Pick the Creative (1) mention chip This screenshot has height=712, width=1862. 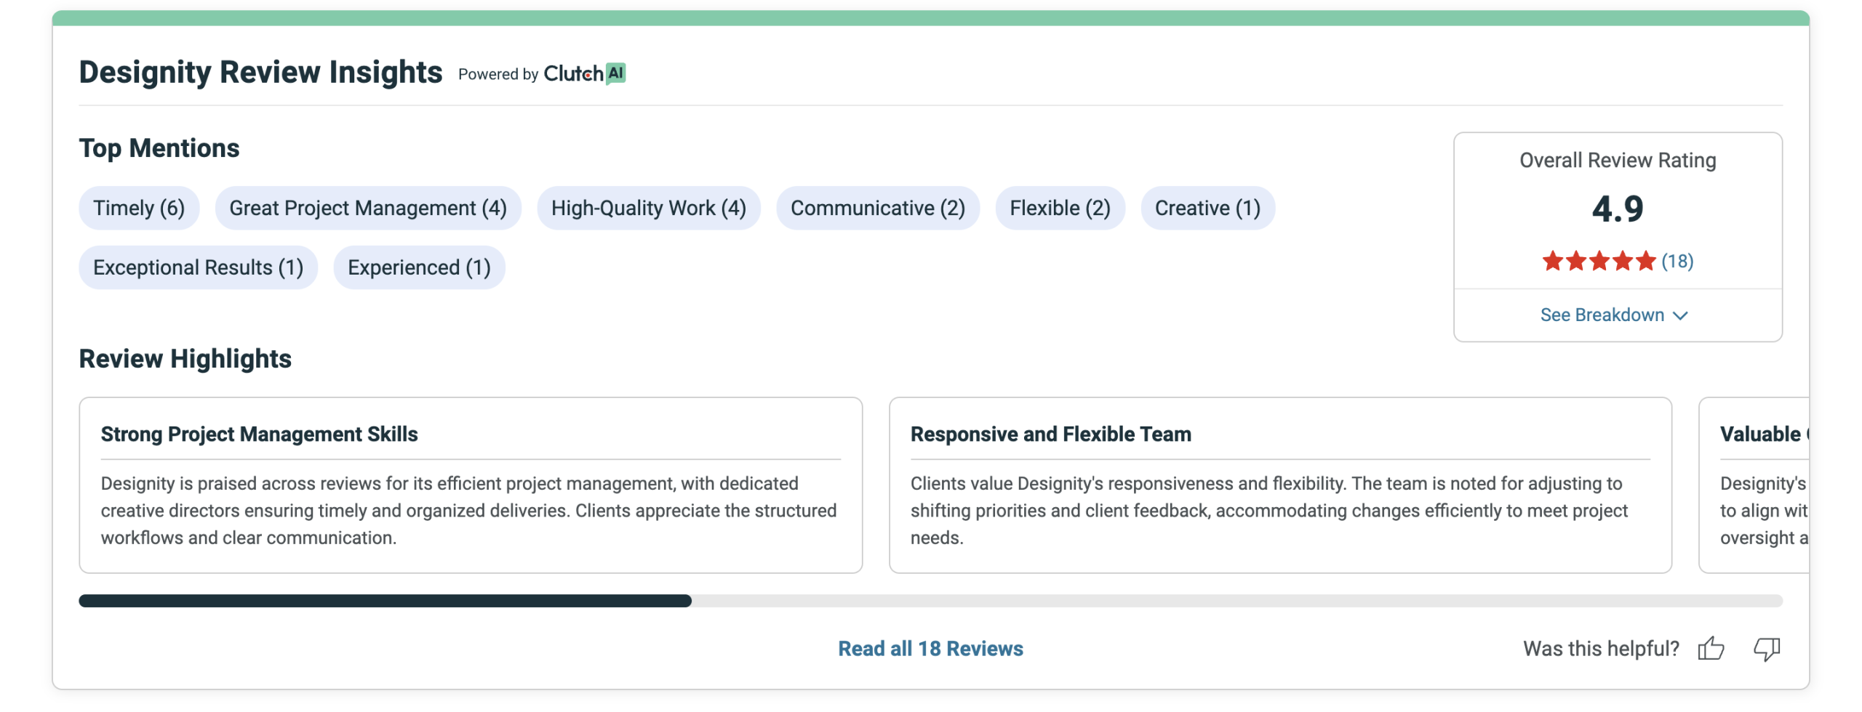click(1207, 208)
